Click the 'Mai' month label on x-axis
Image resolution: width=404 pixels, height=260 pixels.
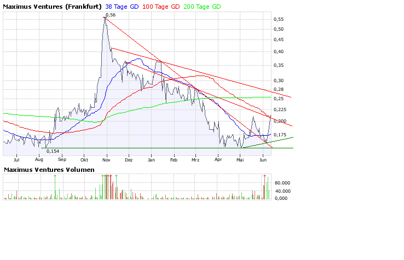240,160
